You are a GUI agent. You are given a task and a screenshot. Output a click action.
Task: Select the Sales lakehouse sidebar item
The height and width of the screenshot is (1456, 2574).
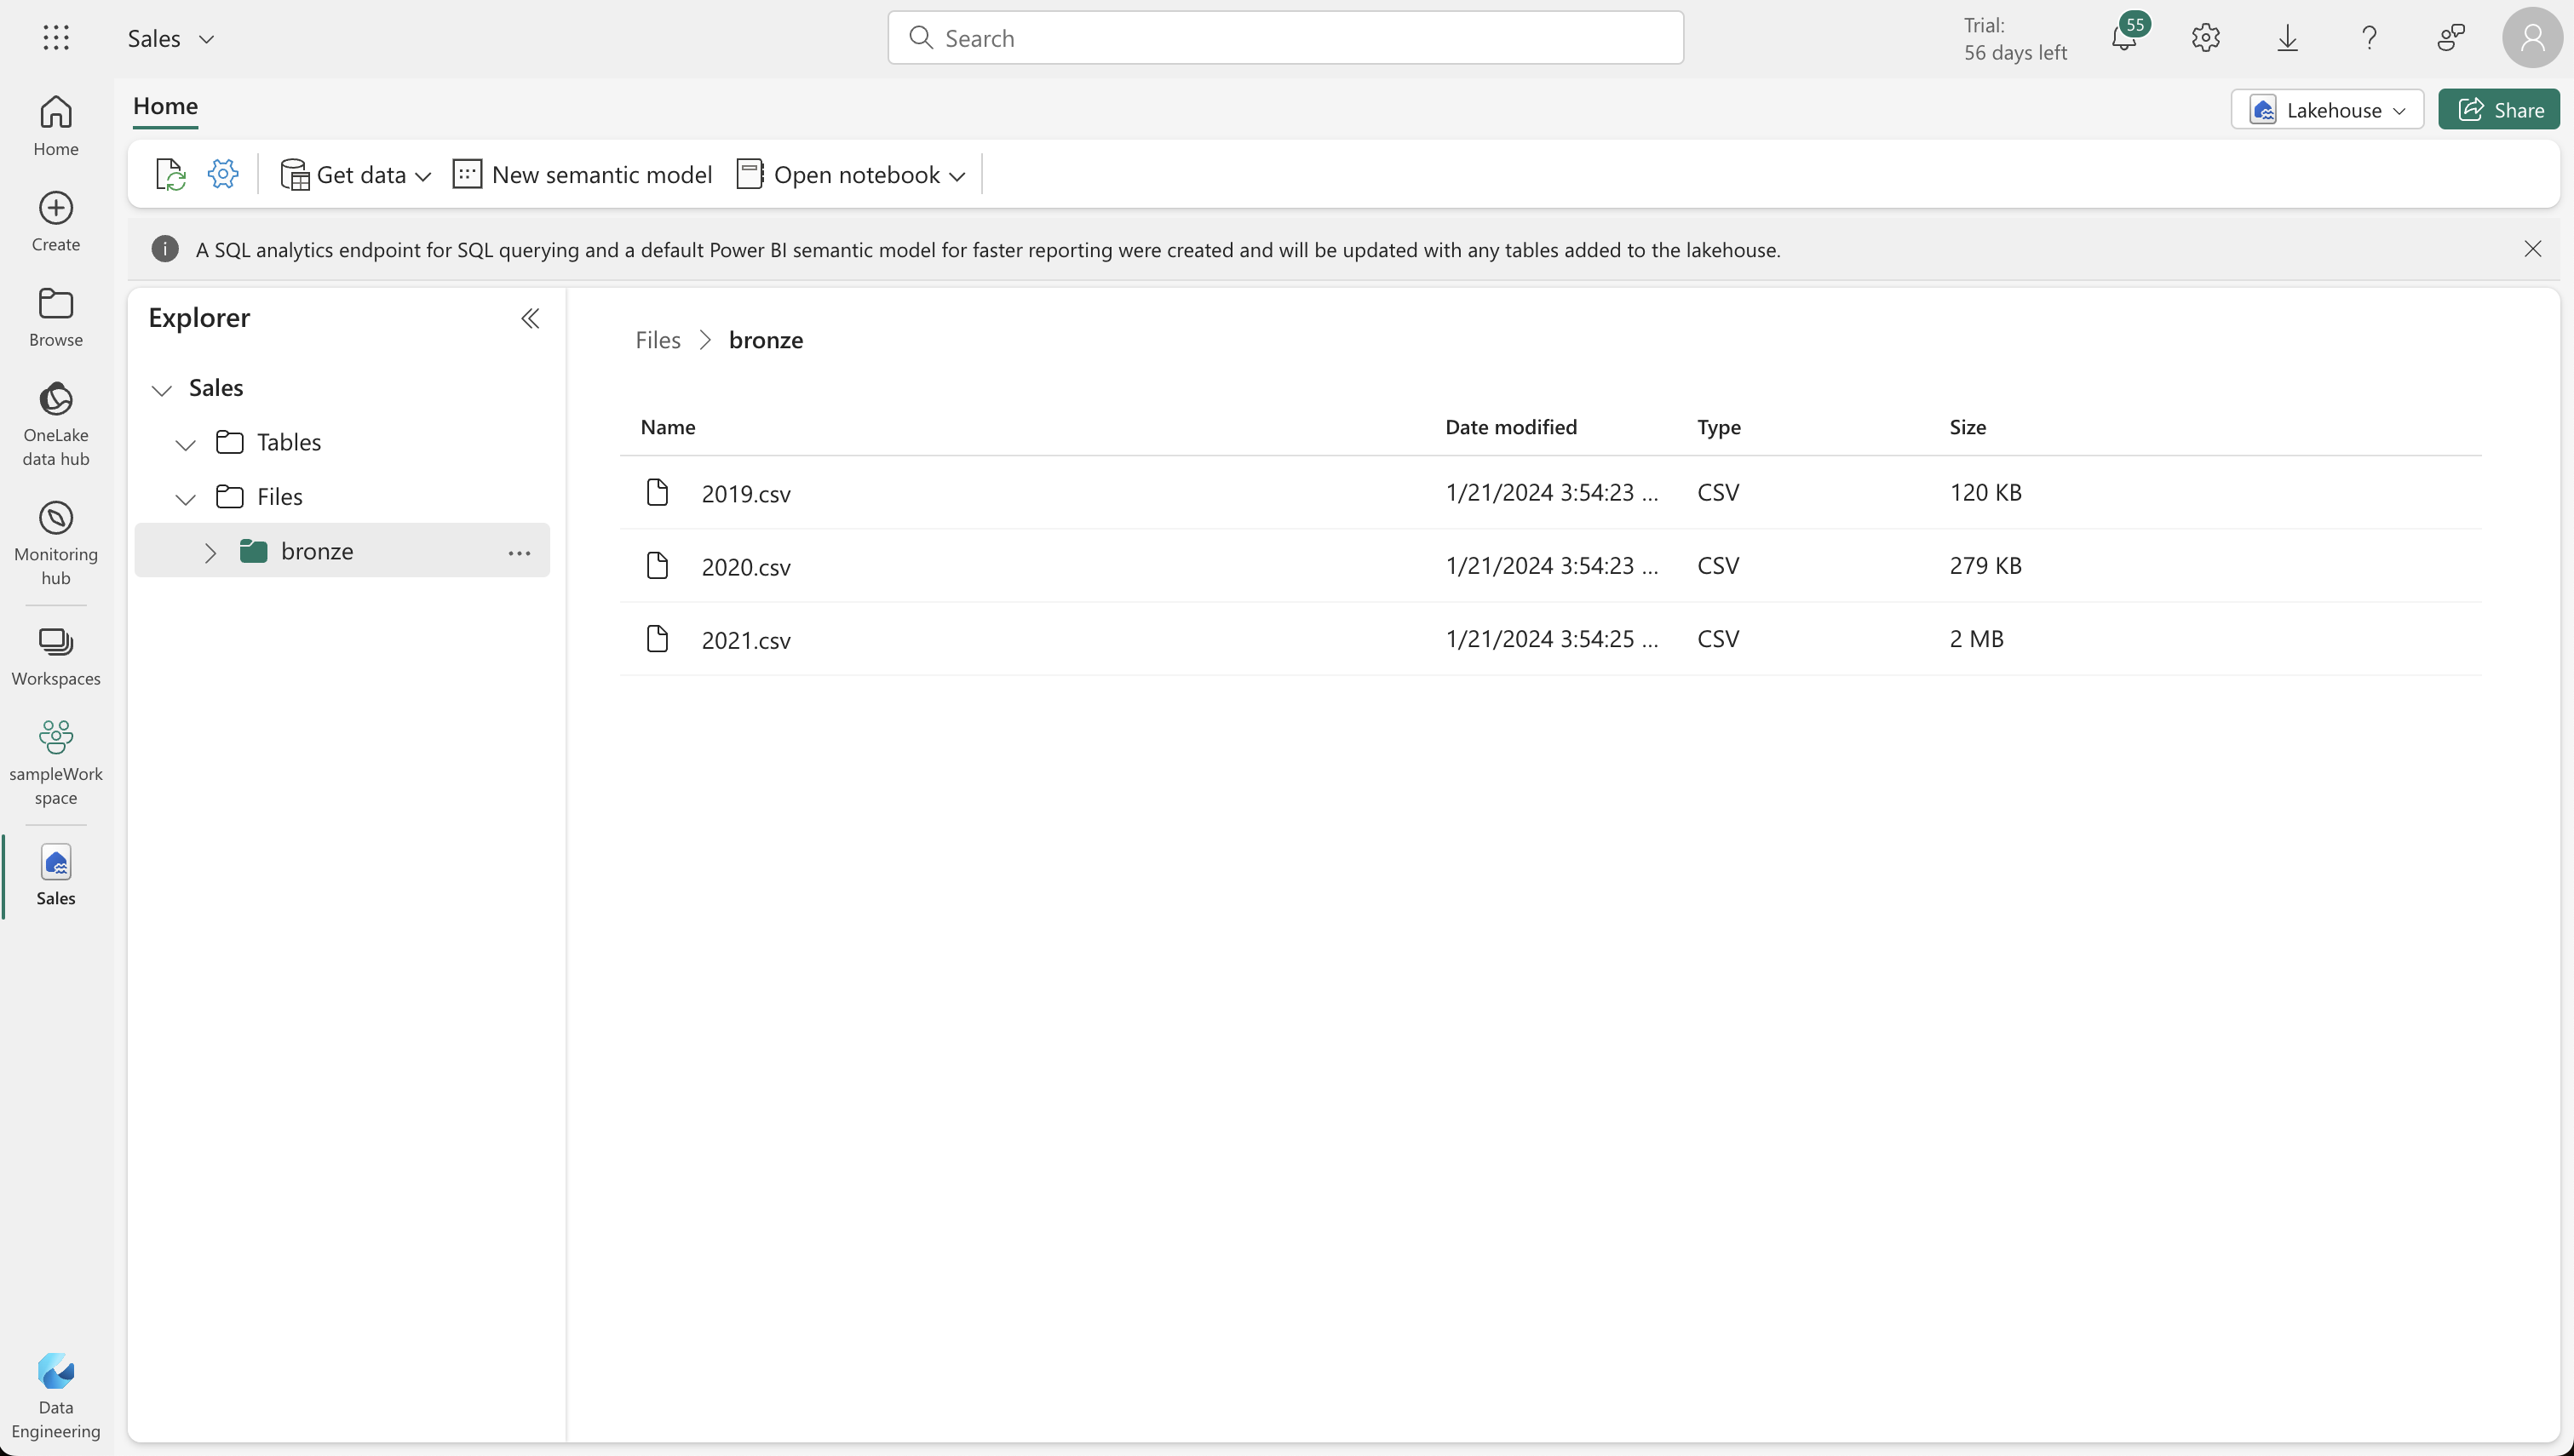(56, 875)
